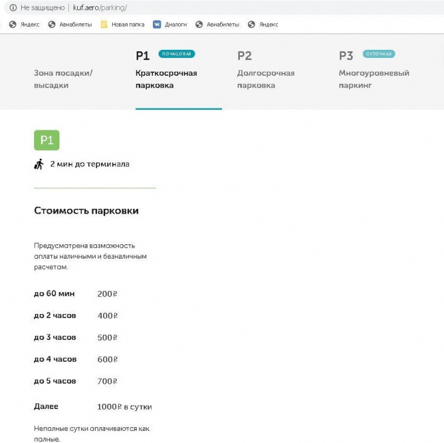
Task: Switch to P3 Многоуровневый паркинг tab
Action: (x=374, y=78)
